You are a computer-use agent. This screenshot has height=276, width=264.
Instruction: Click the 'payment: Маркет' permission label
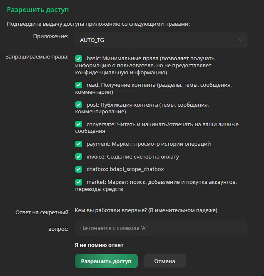coord(110,144)
